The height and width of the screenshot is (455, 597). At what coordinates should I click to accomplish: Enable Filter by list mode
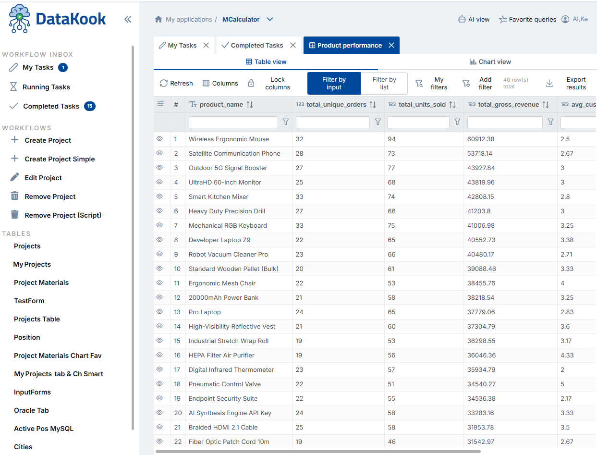(x=384, y=83)
